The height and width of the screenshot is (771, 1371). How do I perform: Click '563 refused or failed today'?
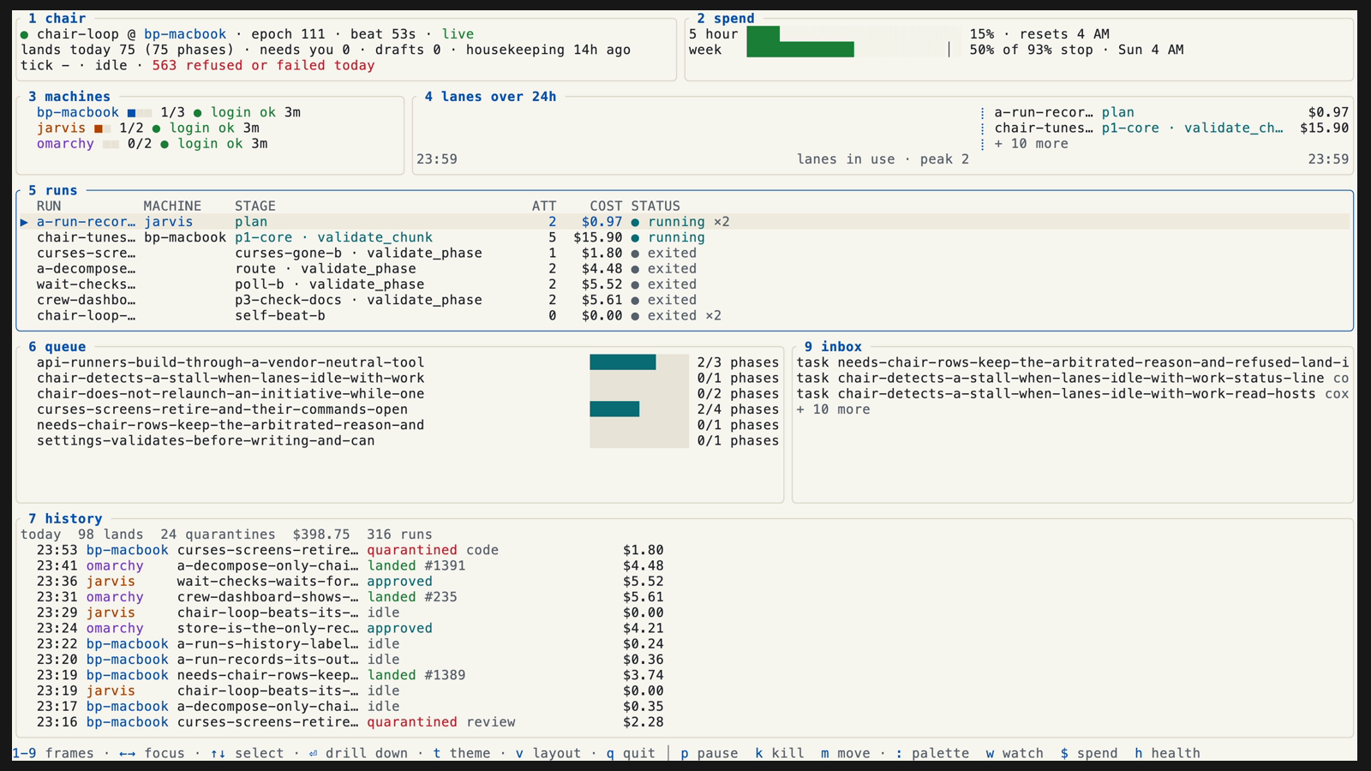tap(263, 65)
